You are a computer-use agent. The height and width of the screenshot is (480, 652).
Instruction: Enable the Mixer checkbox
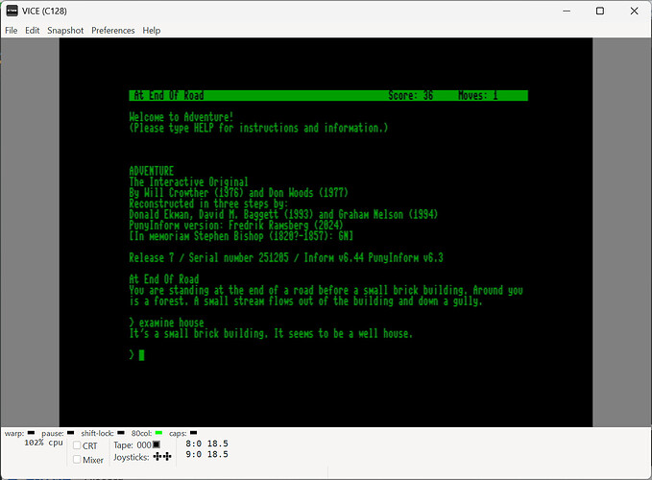pos(77,460)
